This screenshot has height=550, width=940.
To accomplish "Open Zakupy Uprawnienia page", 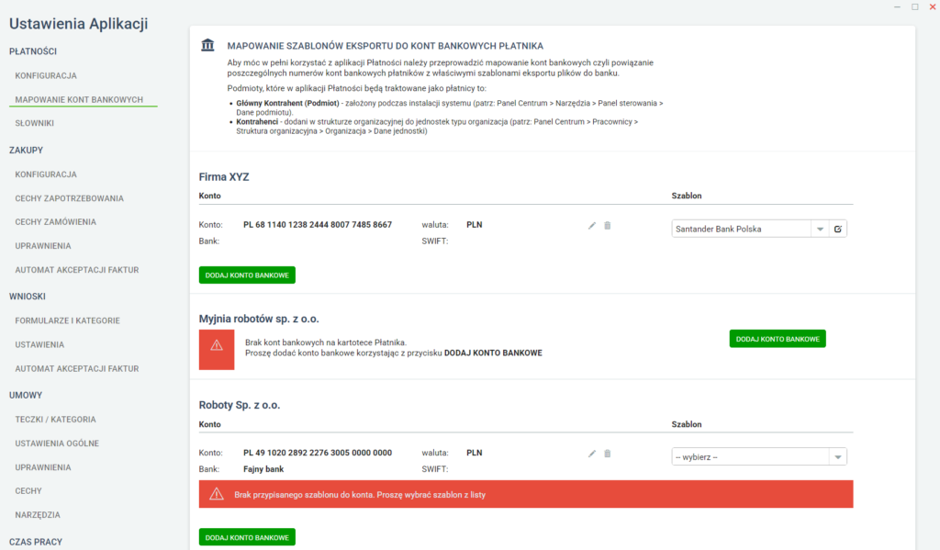I will 43,246.
